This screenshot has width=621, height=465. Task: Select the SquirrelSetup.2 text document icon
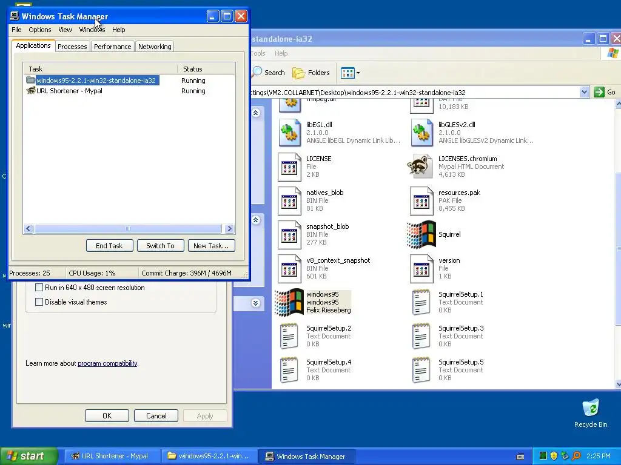click(x=289, y=337)
